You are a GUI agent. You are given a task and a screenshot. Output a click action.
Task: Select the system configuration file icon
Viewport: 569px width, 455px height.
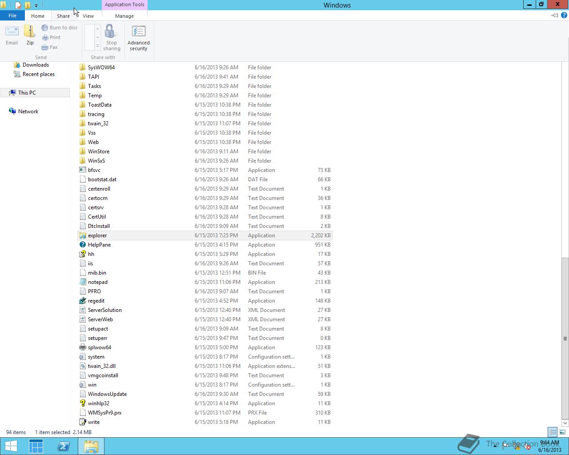[x=83, y=357]
